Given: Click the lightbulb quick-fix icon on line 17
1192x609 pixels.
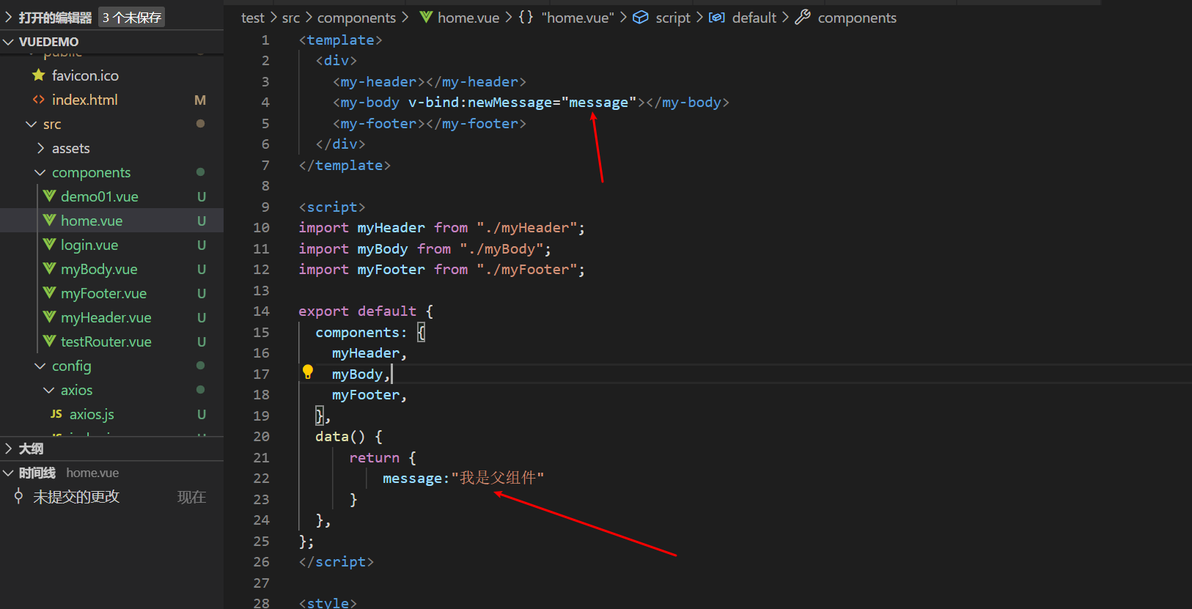Looking at the screenshot, I should pyautogui.click(x=308, y=372).
